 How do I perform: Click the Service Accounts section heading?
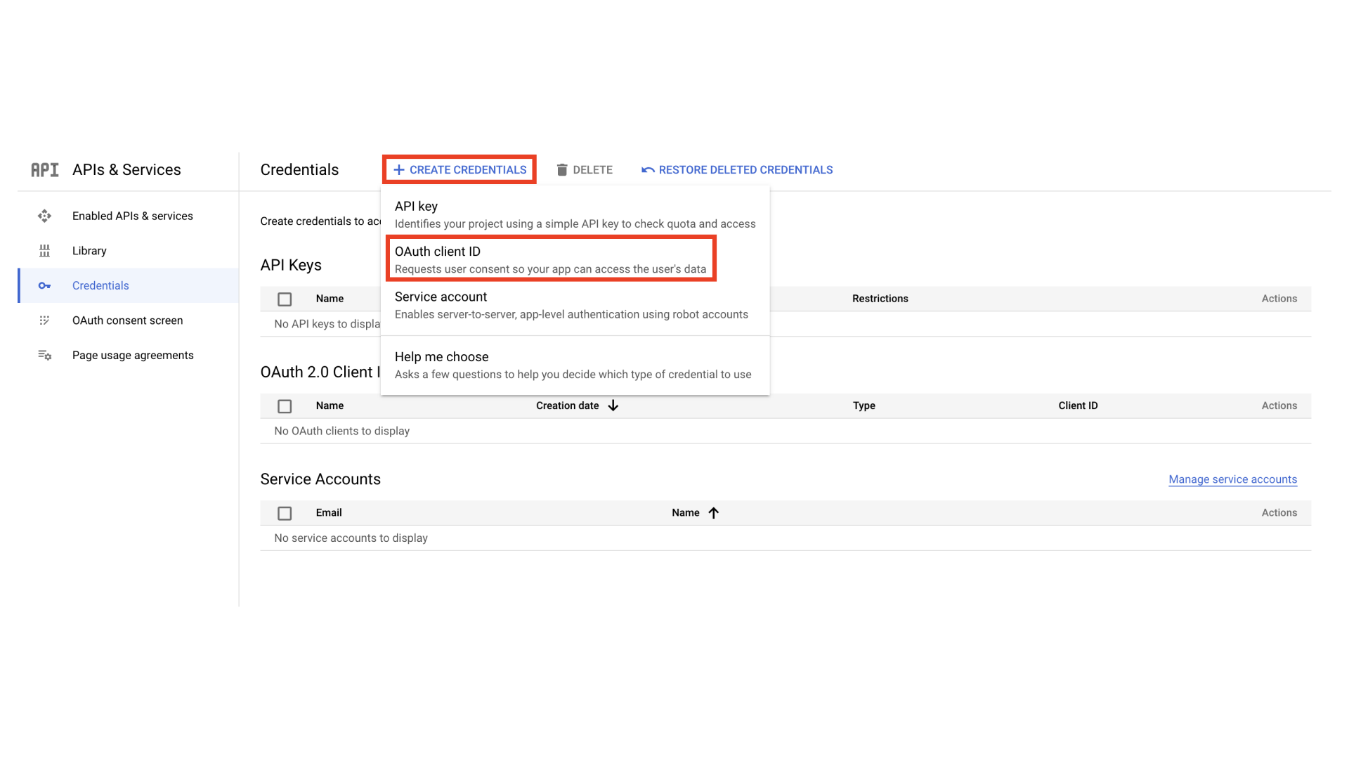(x=320, y=479)
